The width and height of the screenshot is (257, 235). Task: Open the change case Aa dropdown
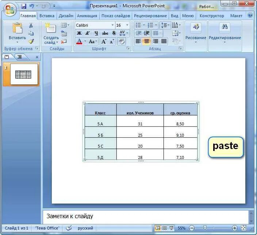(93, 42)
